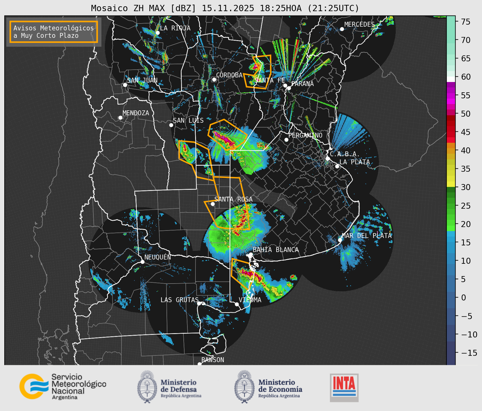Select the Santa Rosa city marker dot
Viewport: 482px width, 411px height.
(213, 204)
